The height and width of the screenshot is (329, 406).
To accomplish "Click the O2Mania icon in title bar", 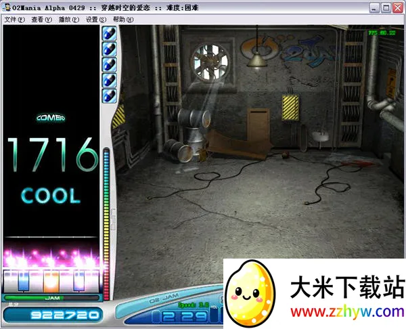I will 7,7.
